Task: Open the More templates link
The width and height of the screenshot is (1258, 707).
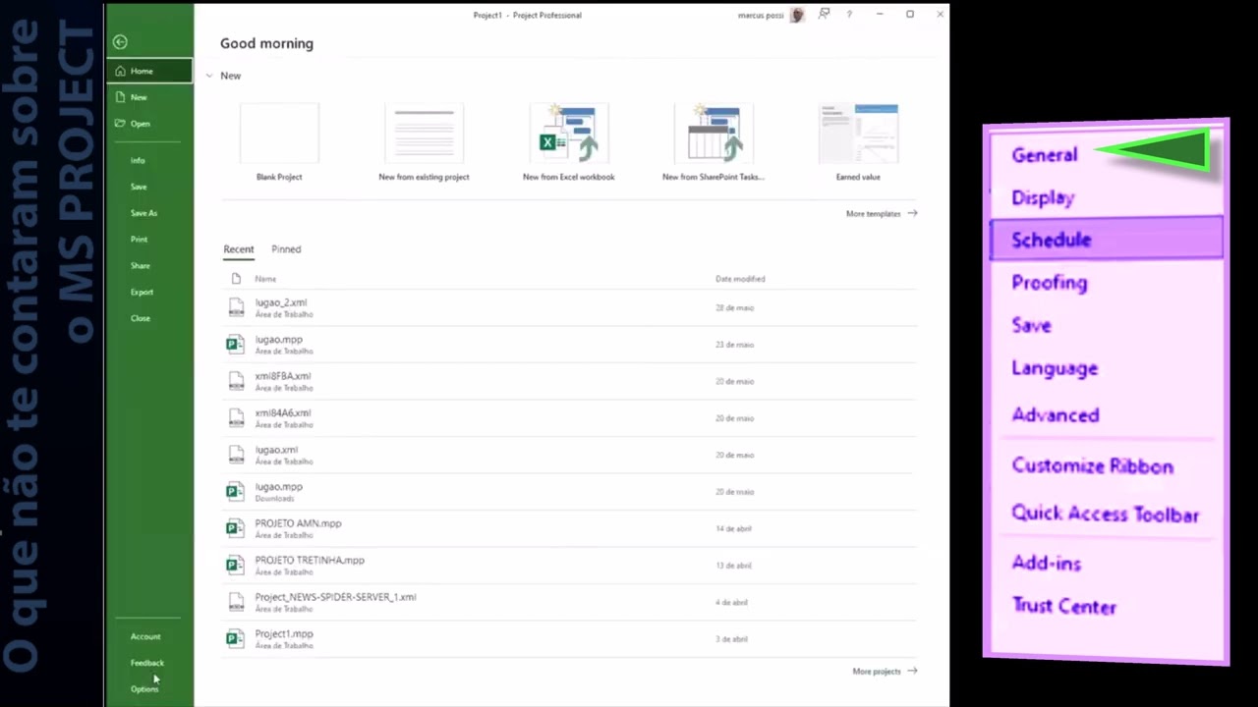Action: click(882, 213)
